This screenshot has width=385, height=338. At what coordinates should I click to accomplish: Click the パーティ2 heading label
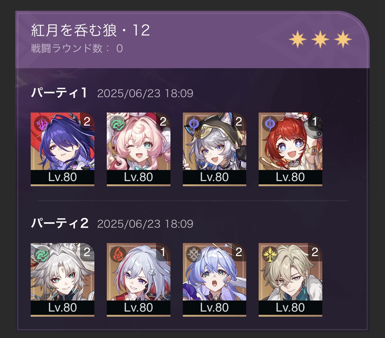click(x=60, y=223)
